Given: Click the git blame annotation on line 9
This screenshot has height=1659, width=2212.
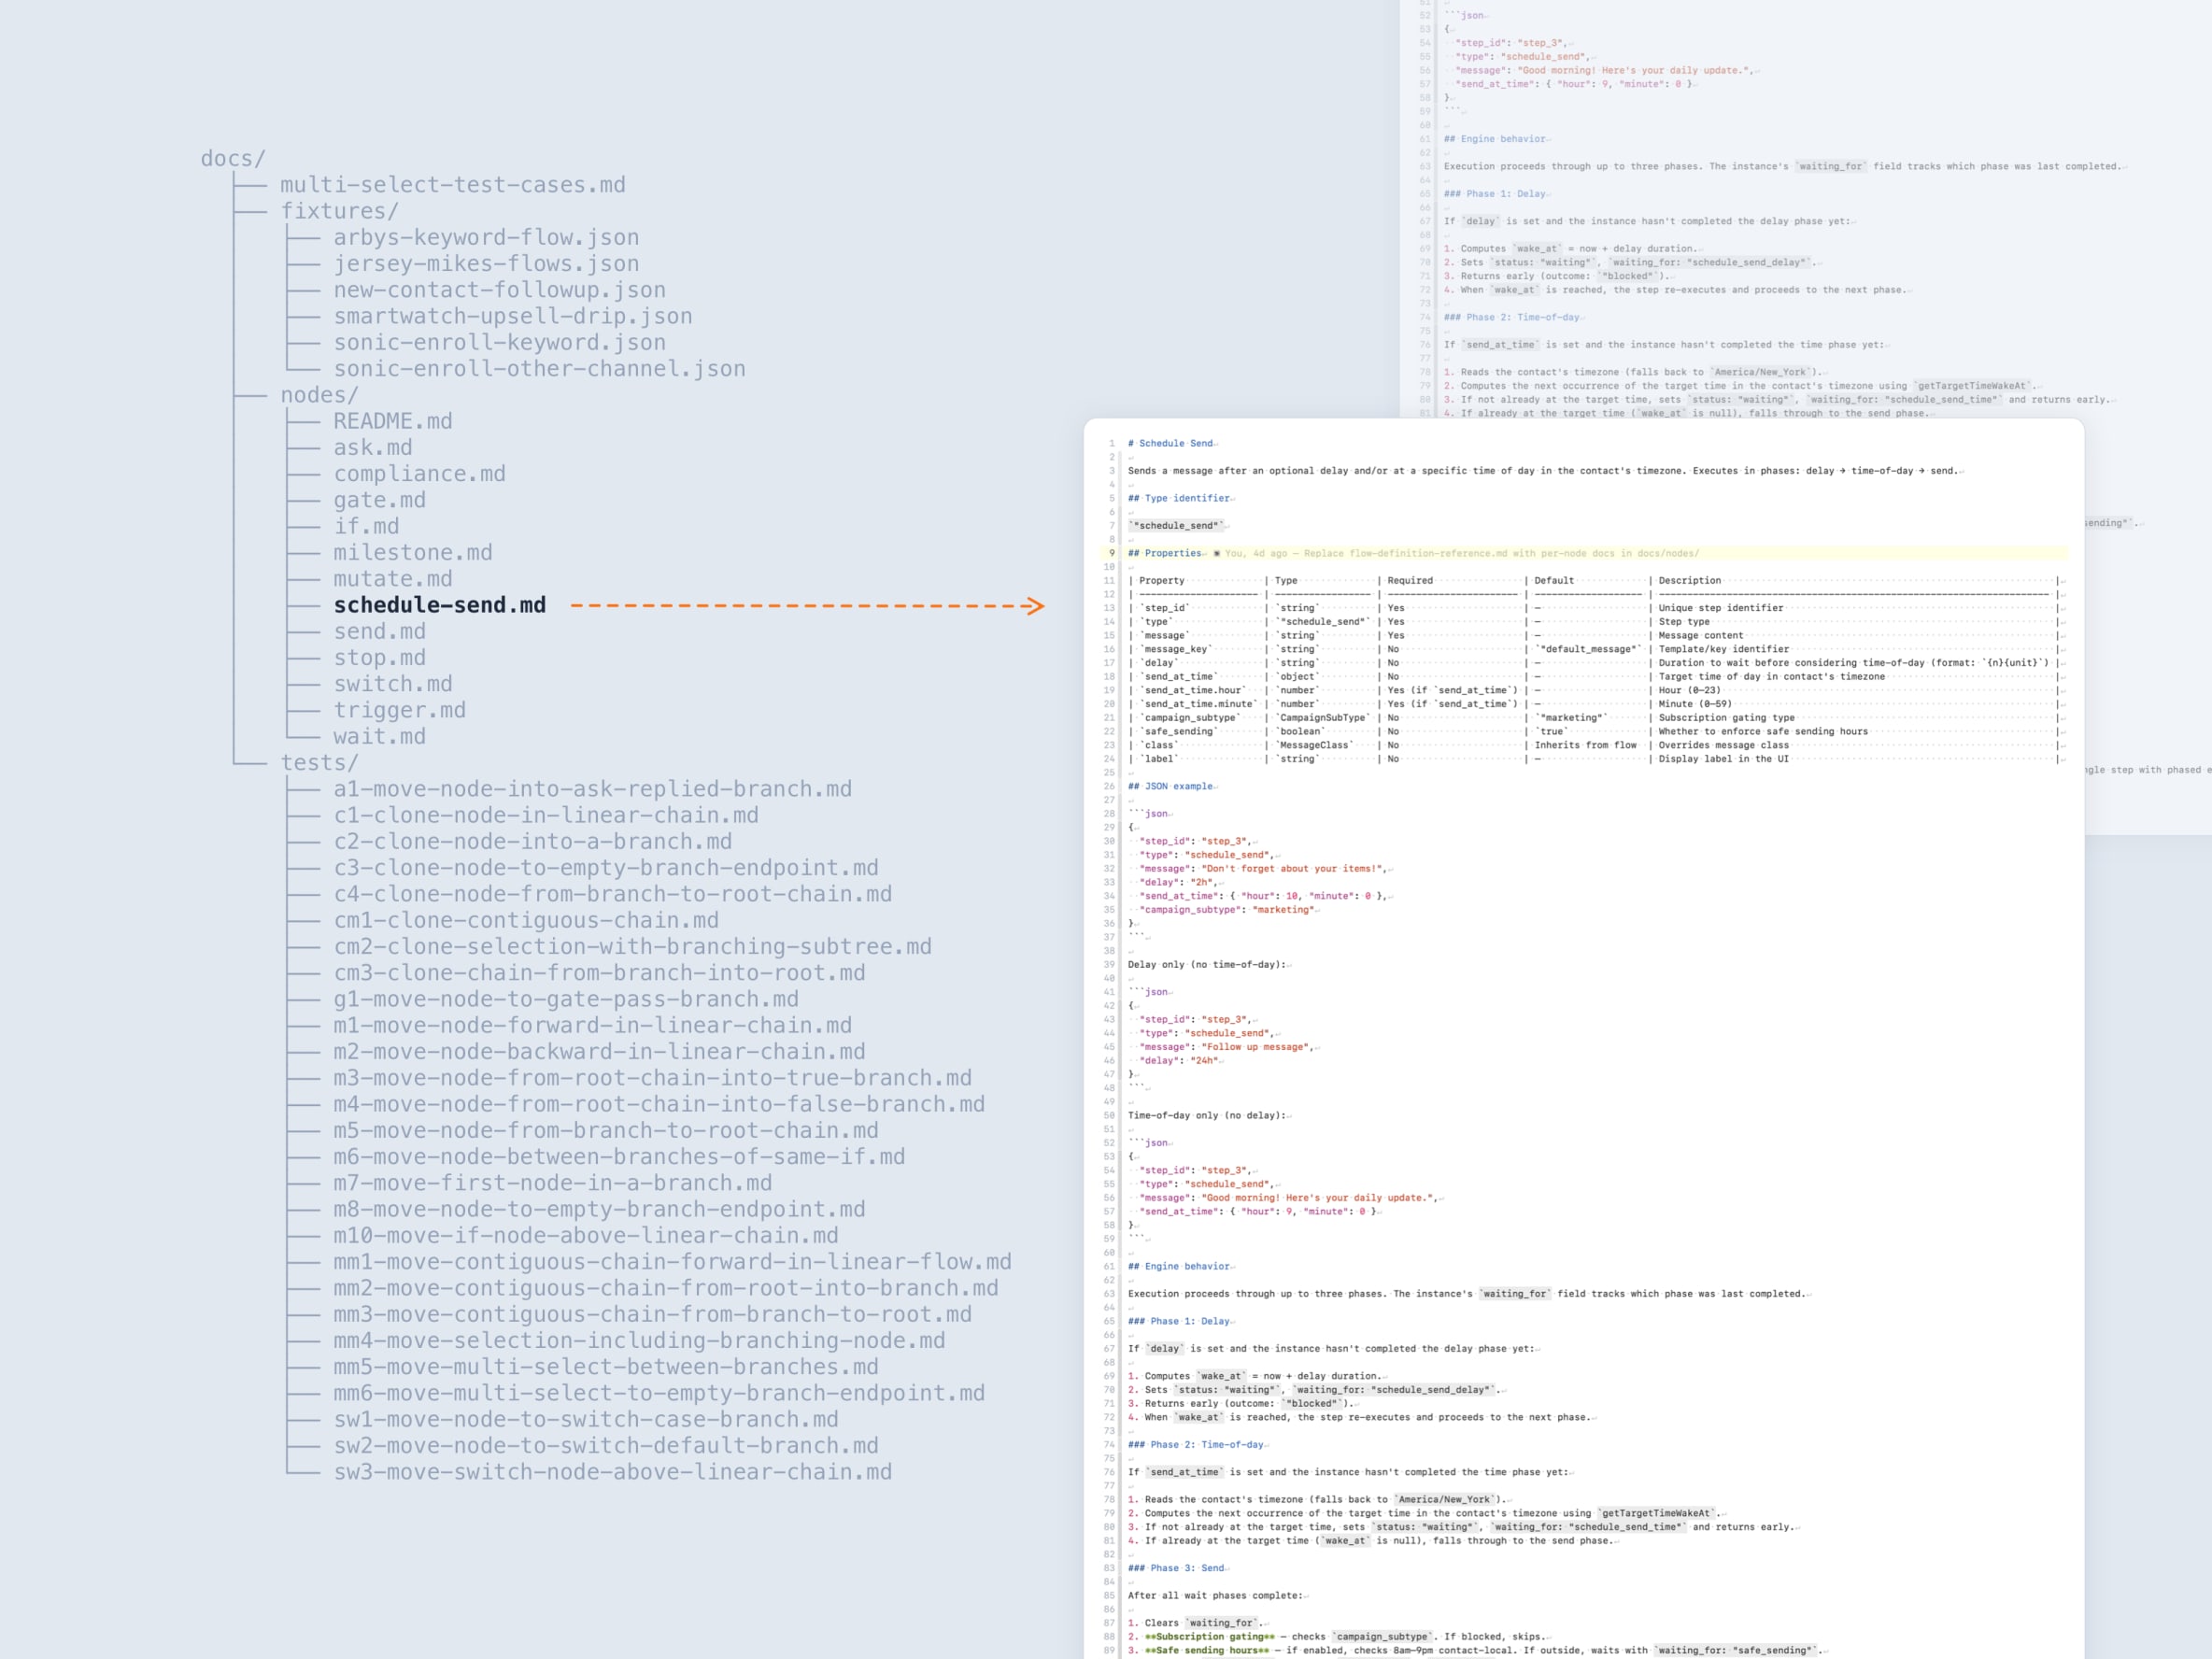Looking at the screenshot, I should pyautogui.click(x=1460, y=553).
